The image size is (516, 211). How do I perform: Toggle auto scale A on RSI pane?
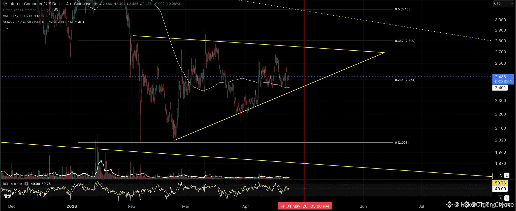pos(501,198)
